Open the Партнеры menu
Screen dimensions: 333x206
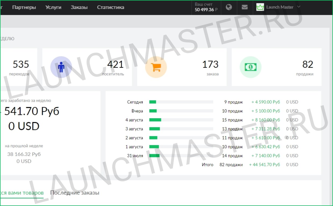[x=24, y=7]
